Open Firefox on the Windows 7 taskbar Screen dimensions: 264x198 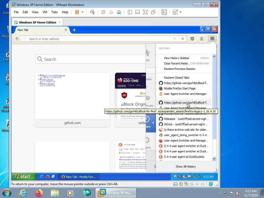39,193
